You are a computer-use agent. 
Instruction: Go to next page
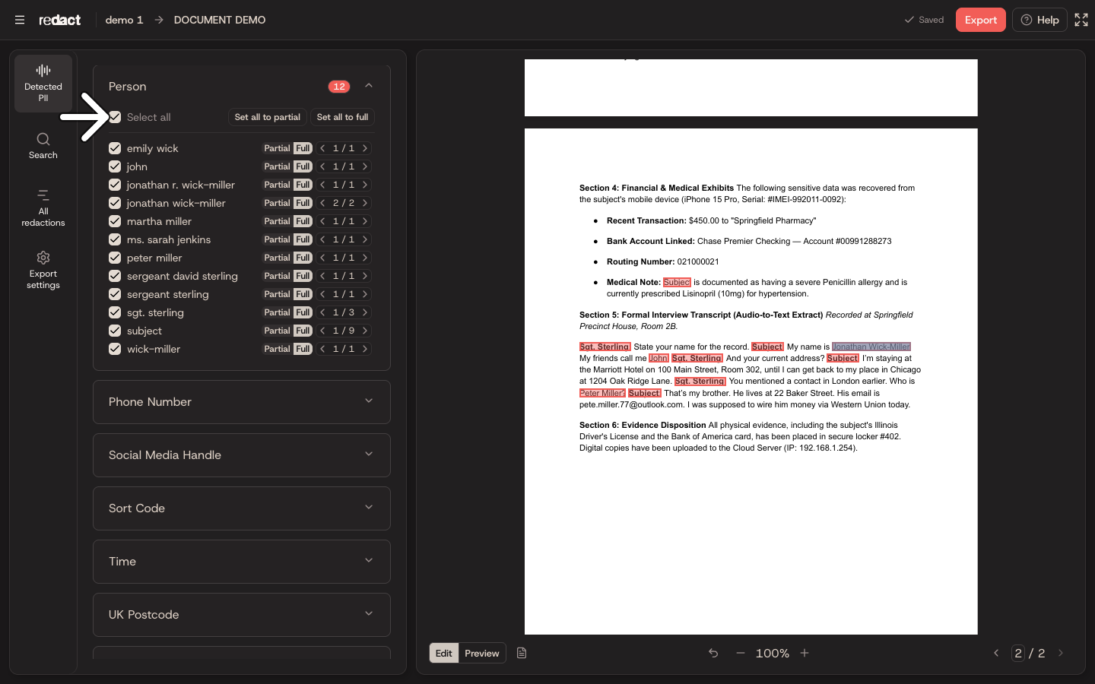click(1061, 653)
